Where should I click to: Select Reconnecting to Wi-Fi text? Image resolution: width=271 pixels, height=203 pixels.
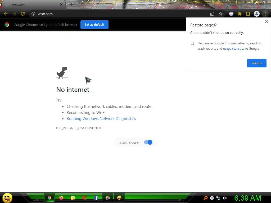[x=86, y=113]
